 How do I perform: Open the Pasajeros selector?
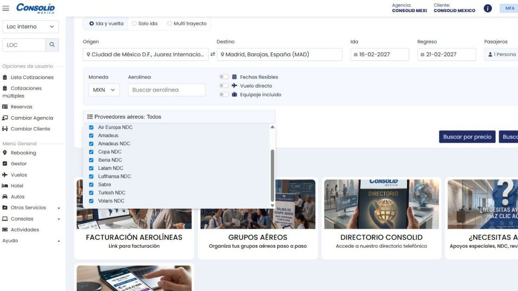tap(502, 54)
